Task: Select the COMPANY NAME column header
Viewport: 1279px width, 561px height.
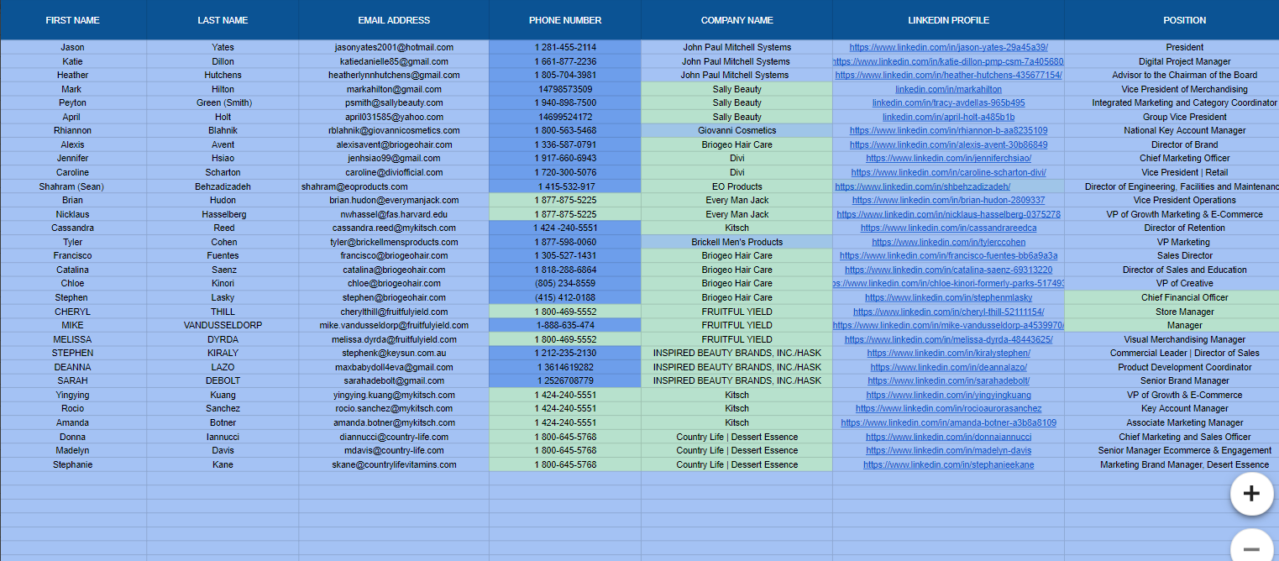Action: [x=737, y=20]
